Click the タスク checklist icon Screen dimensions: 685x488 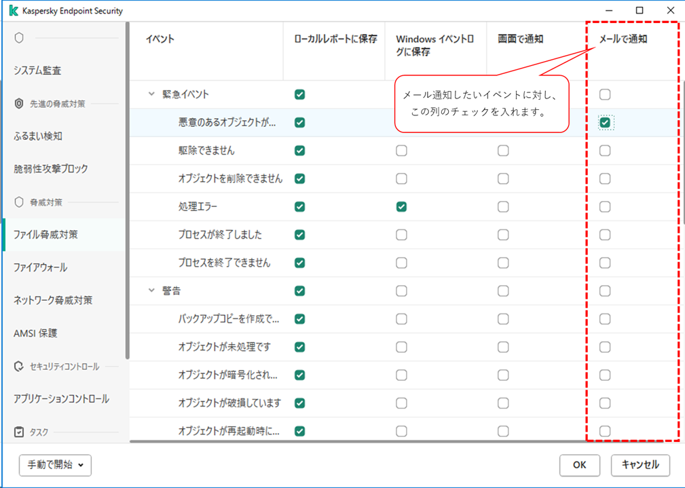coord(20,432)
